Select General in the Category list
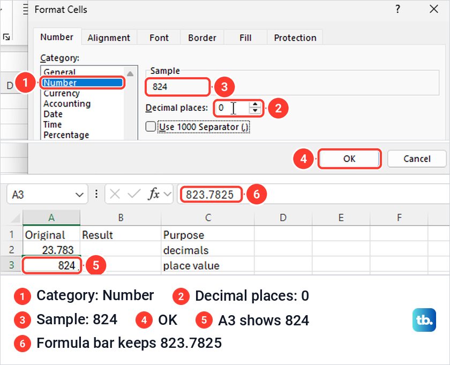 click(x=59, y=72)
